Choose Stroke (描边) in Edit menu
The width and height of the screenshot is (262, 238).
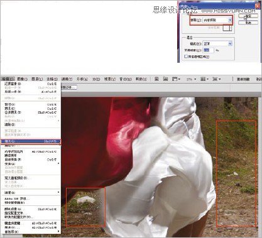[31, 145]
